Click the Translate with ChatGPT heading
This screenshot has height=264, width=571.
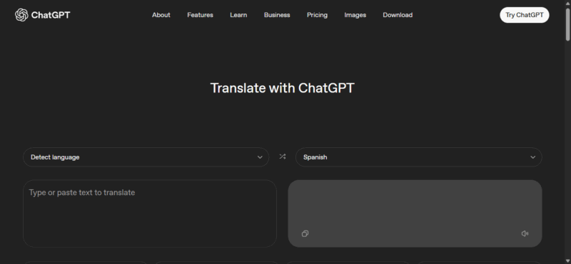coord(282,88)
